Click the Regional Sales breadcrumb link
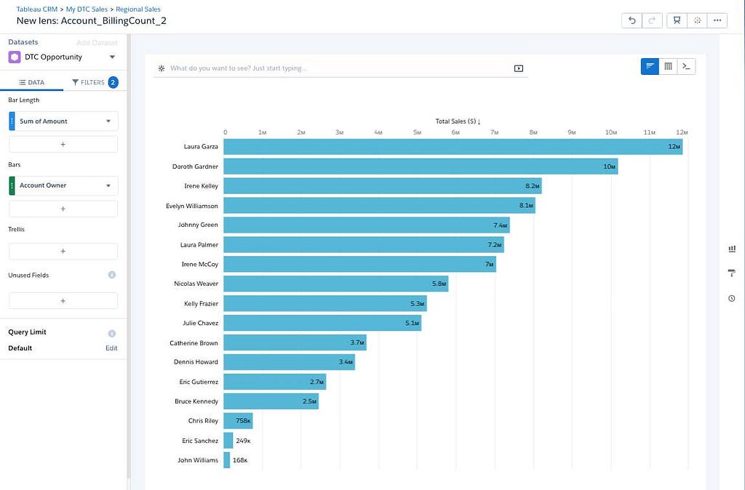745x490 pixels. pos(138,9)
